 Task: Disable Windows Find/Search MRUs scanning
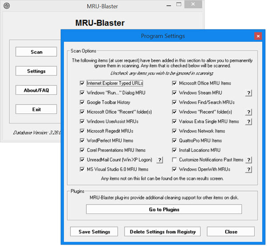[174, 102]
